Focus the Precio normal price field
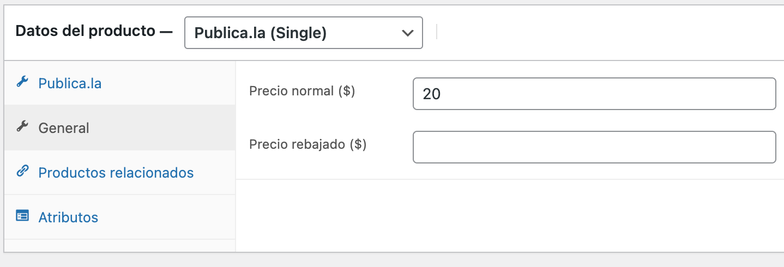The image size is (784, 267). 594,94
